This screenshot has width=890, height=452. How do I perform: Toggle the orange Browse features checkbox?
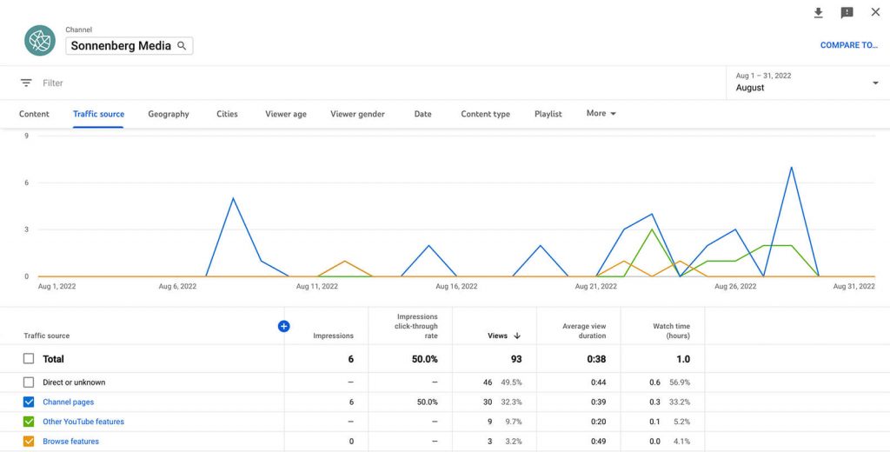29,442
